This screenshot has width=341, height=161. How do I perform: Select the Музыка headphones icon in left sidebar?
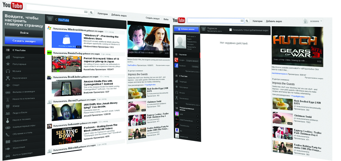coord(8,71)
